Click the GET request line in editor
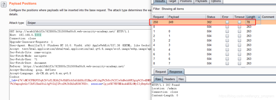 pos(69,31)
